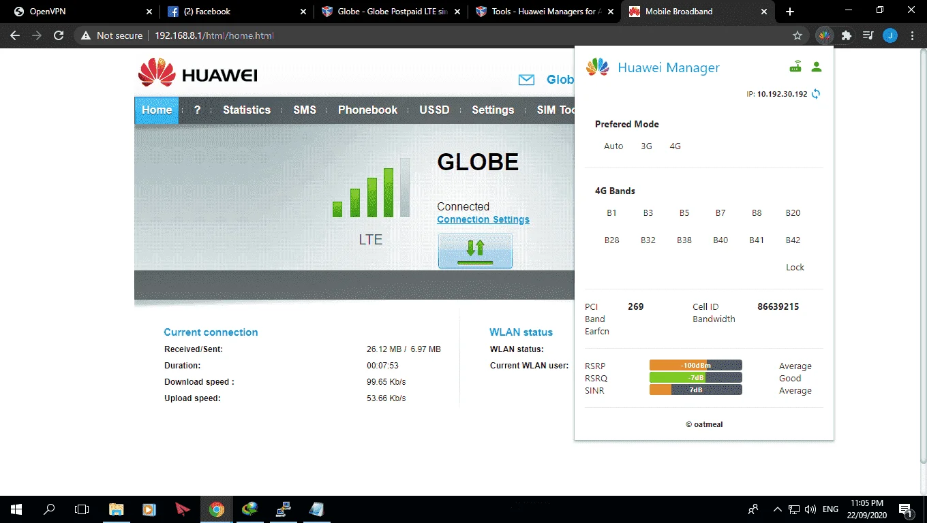Open the notification center icon
The width and height of the screenshot is (927, 523).
906,509
